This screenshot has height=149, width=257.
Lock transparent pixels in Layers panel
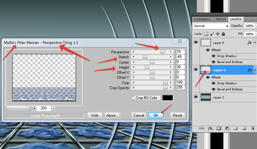point(206,34)
